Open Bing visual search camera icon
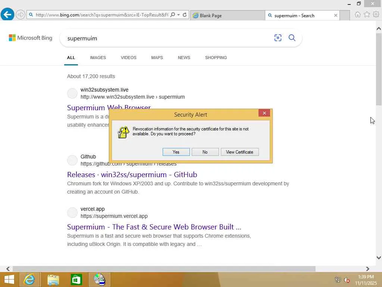 coord(278,38)
